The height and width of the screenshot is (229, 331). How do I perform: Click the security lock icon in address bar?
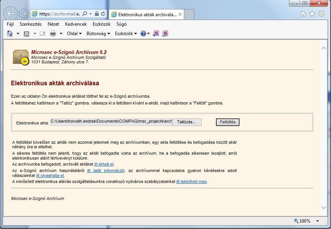97,14
